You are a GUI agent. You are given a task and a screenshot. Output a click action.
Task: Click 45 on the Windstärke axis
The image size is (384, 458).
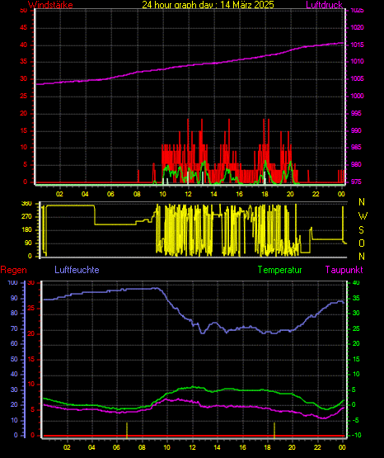(x=24, y=28)
